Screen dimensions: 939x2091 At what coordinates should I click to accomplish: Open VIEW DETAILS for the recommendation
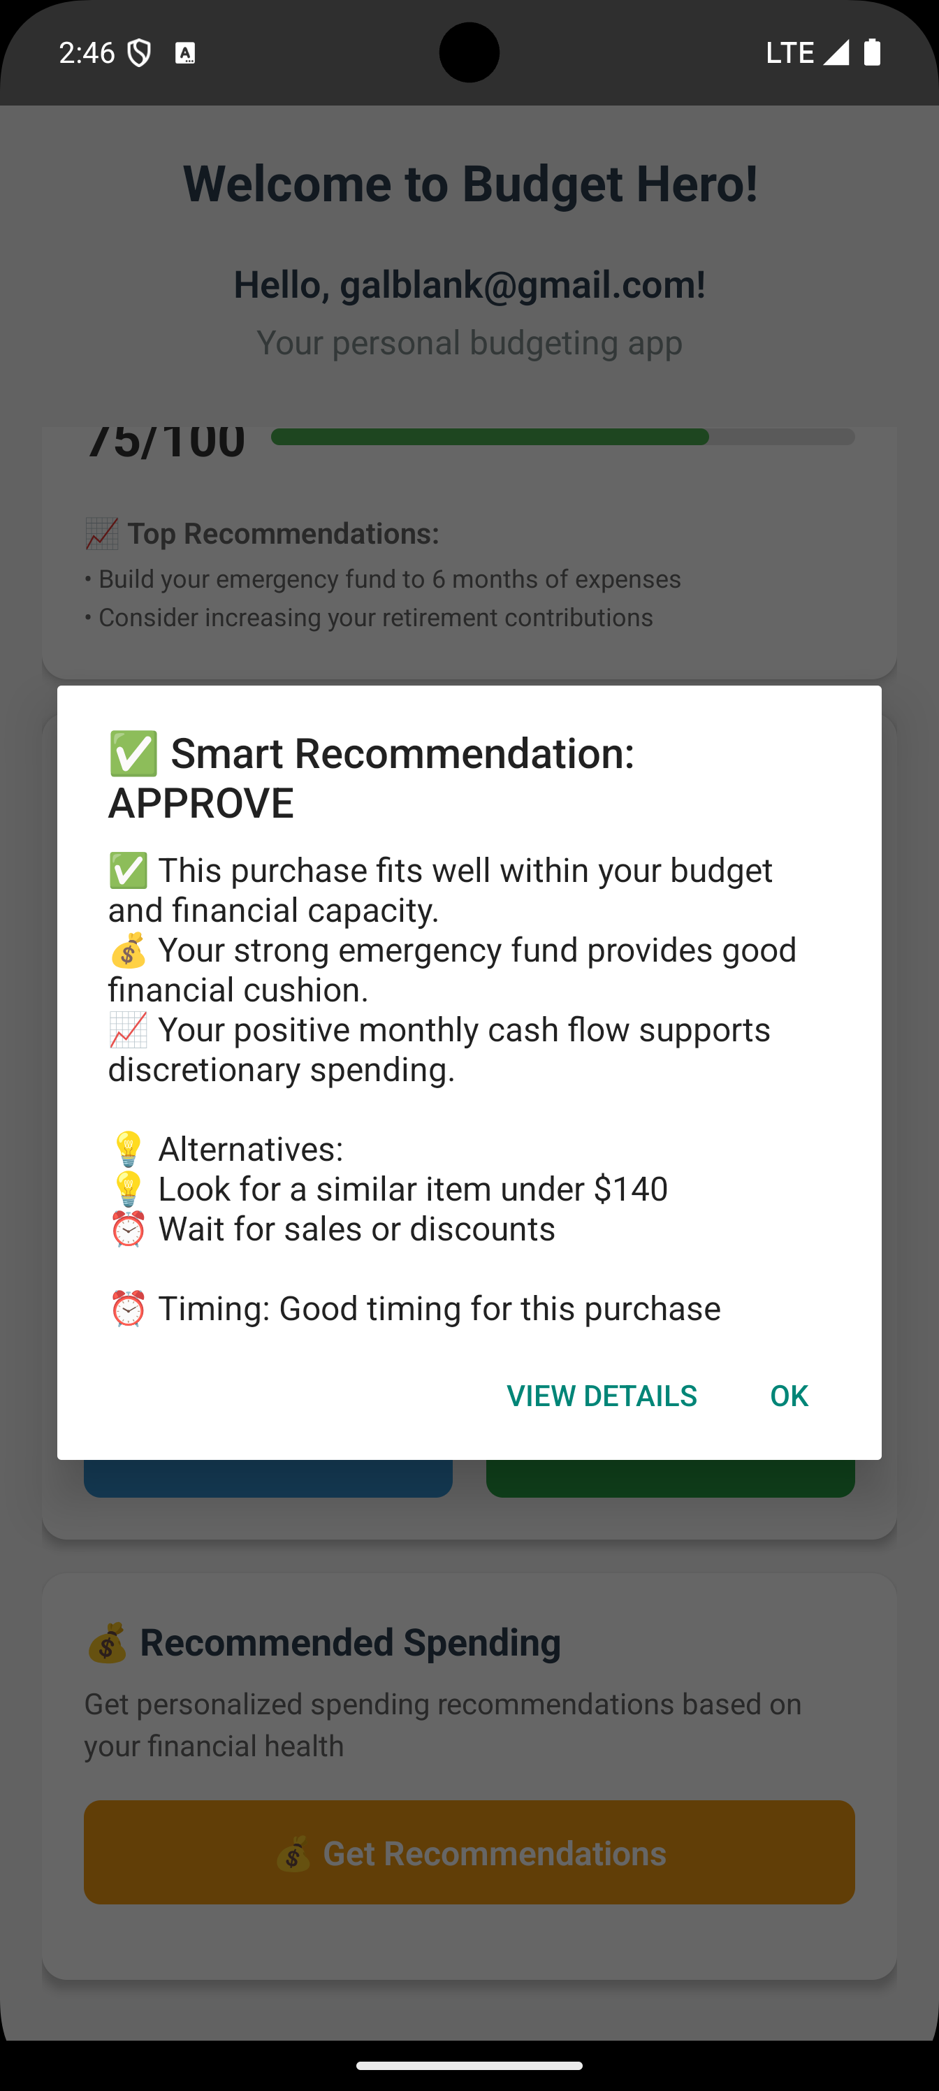point(602,1396)
